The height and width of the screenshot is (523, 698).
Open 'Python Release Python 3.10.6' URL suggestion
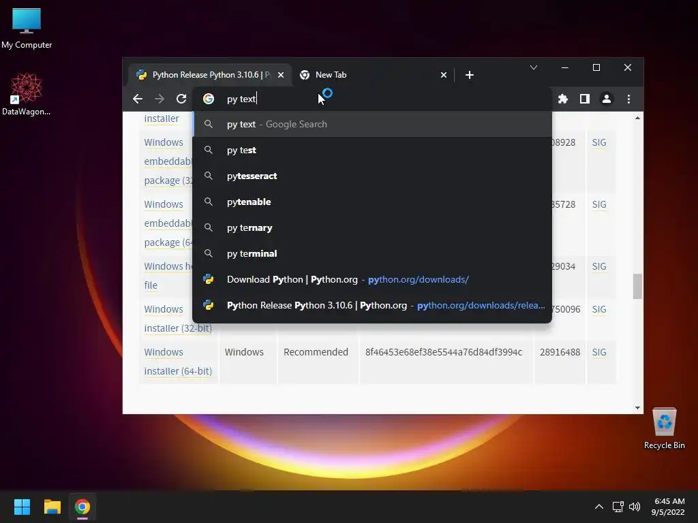click(x=372, y=304)
